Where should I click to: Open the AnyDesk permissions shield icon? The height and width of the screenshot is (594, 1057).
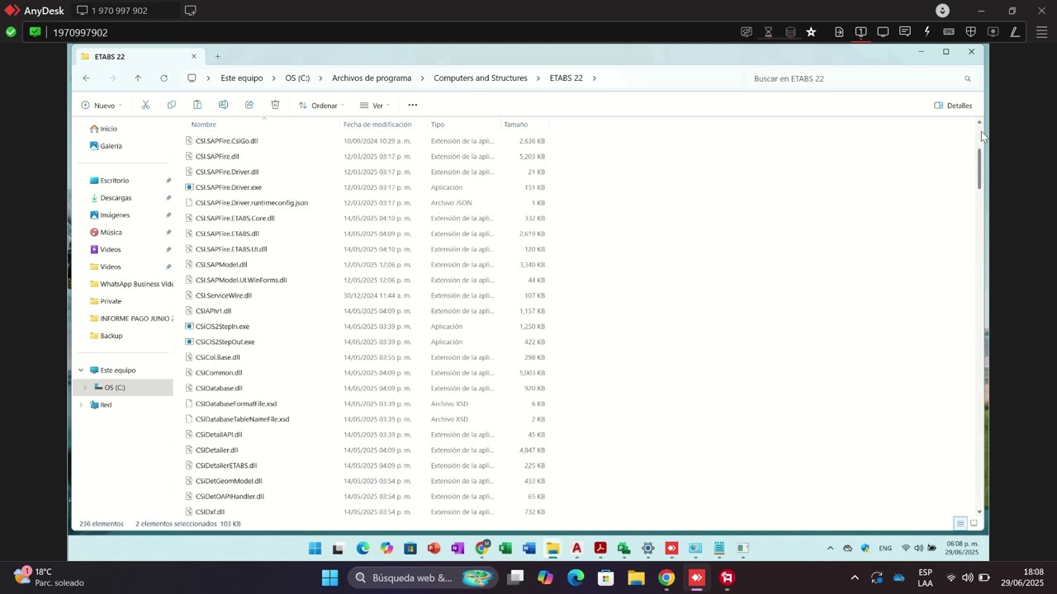pos(971,32)
